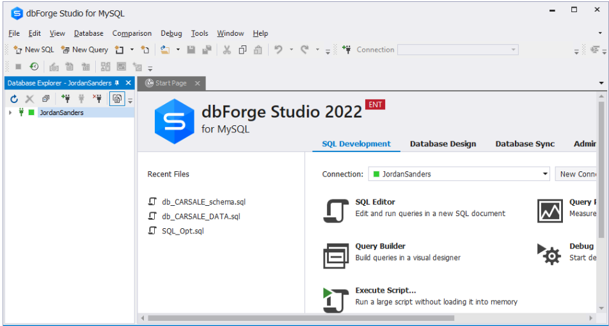This screenshot has height=326, width=609.
Task: Click the Save All icon
Action: click(x=207, y=50)
